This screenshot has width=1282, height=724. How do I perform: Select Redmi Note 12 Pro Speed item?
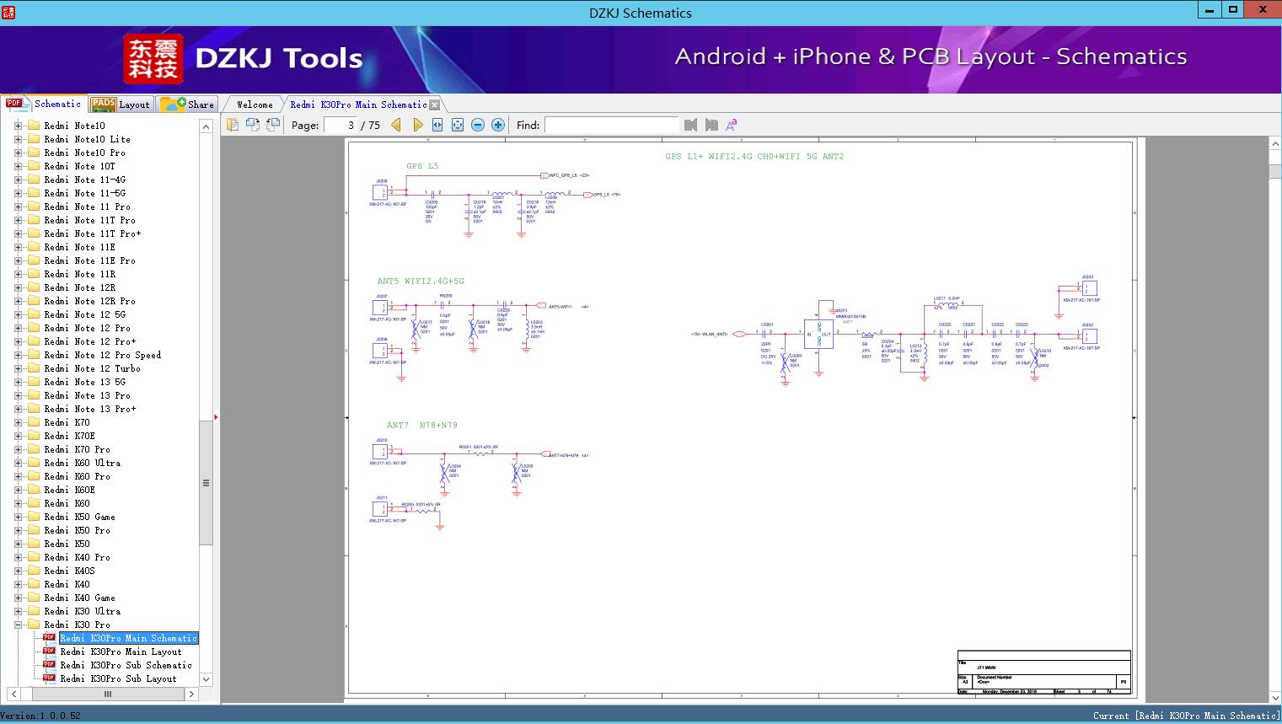pos(102,355)
